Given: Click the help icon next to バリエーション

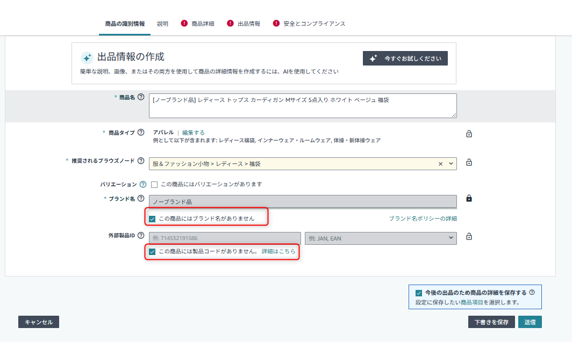Looking at the screenshot, I should pyautogui.click(x=143, y=184).
